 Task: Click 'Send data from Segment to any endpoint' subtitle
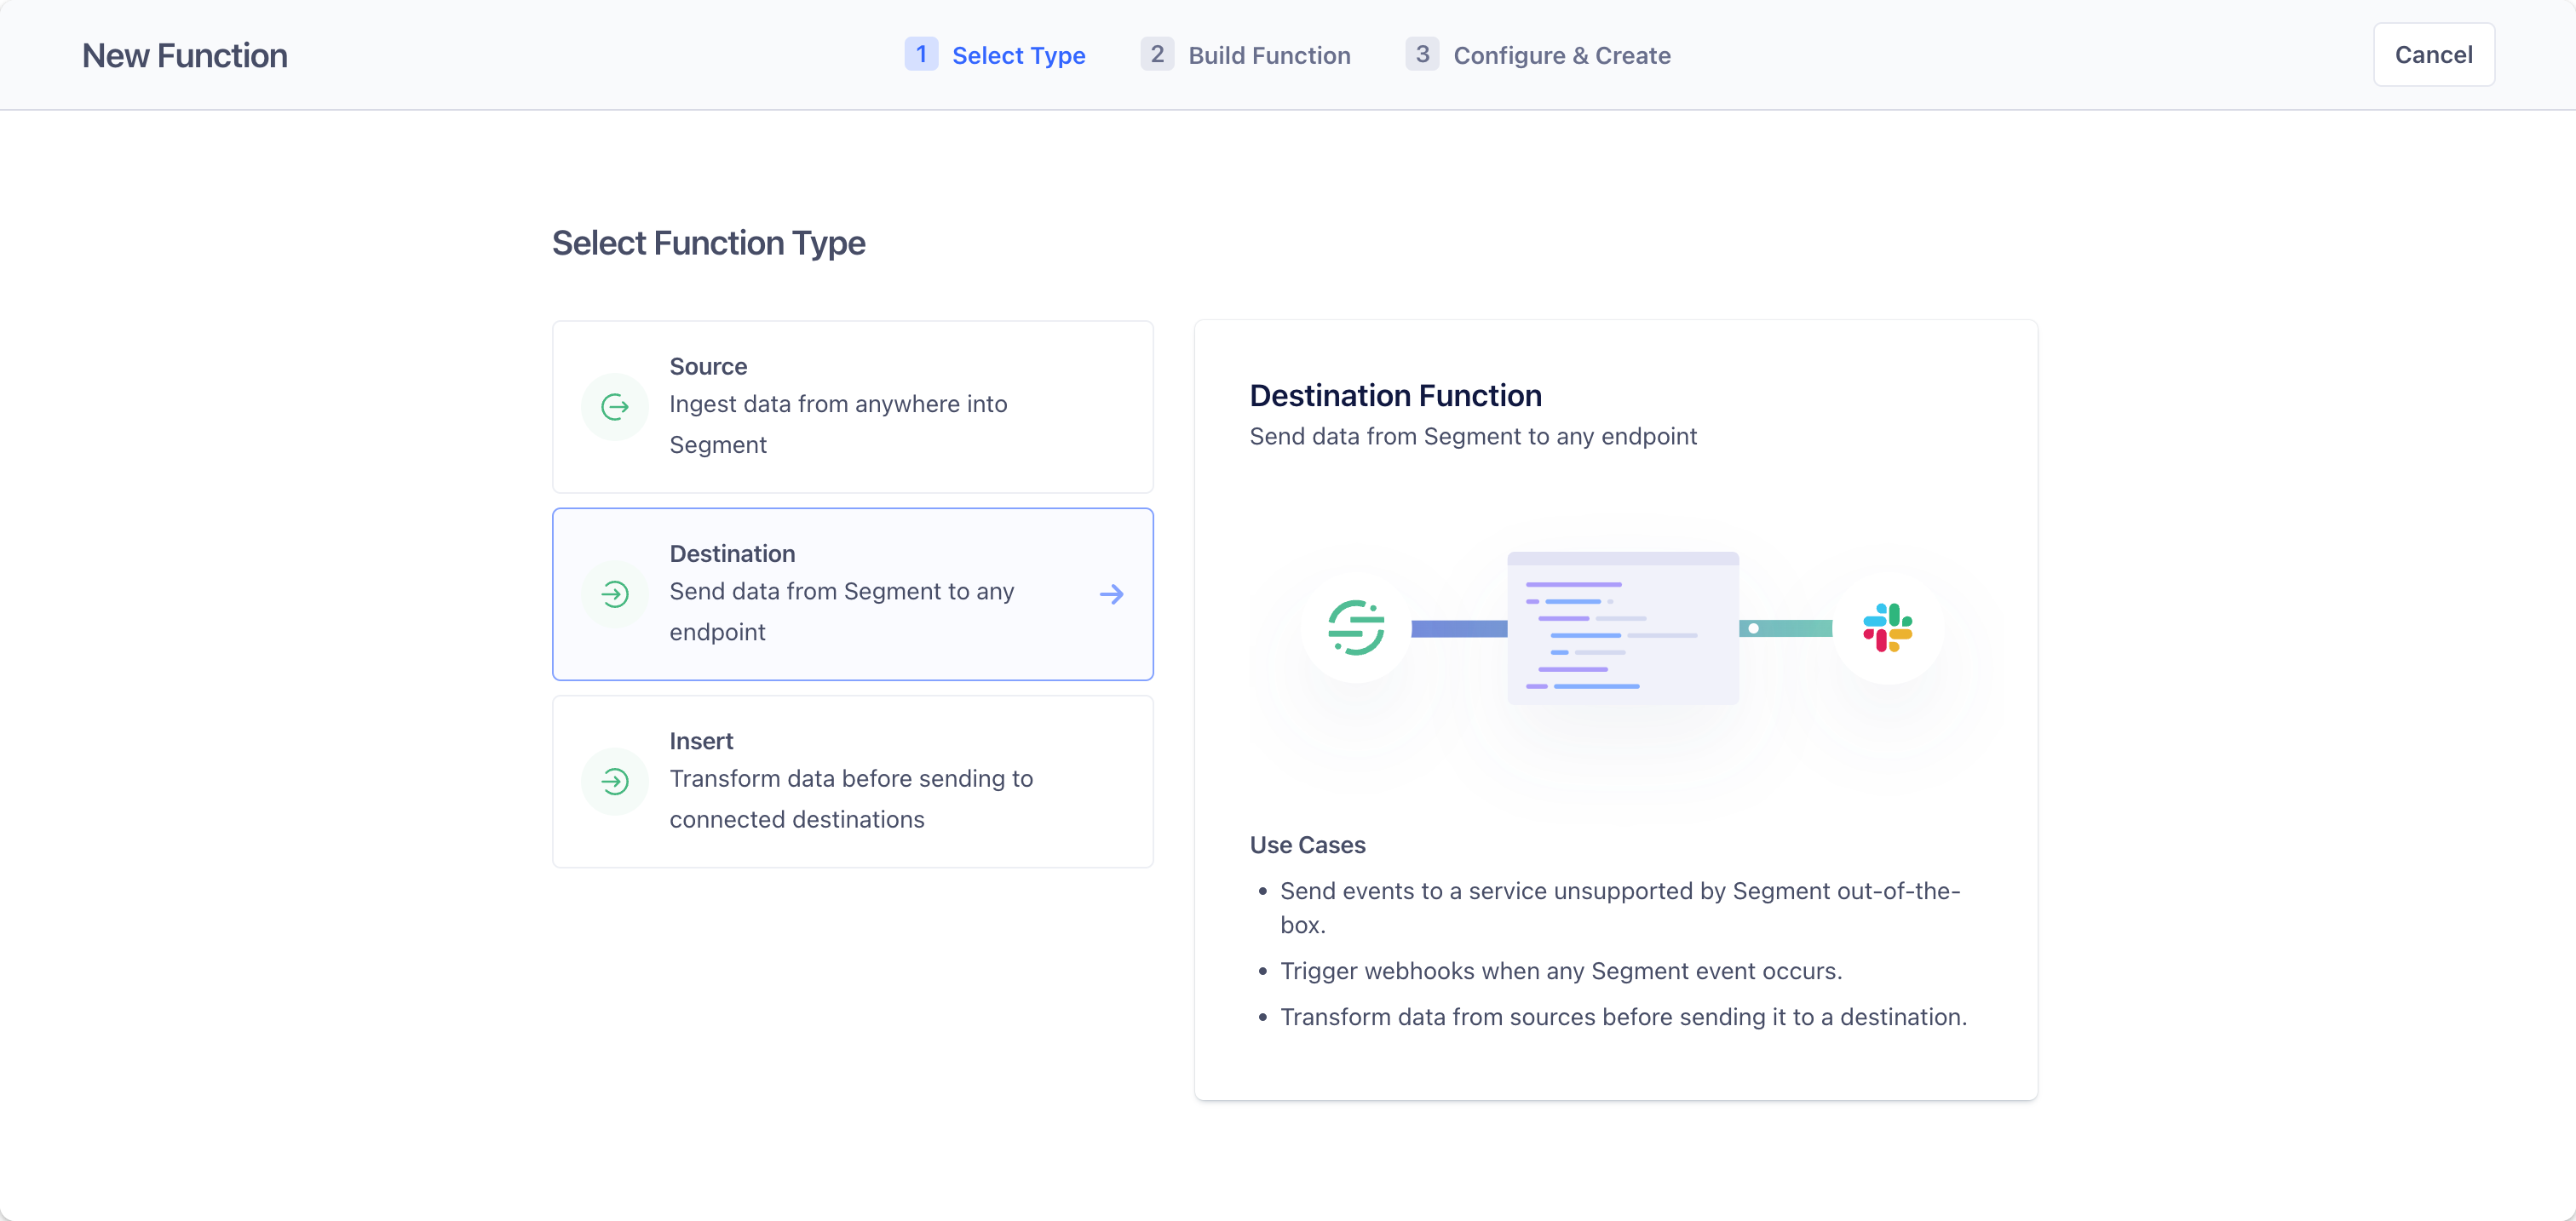click(x=1472, y=437)
